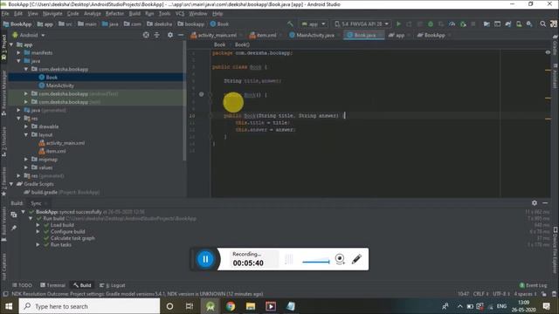Open Chrome from the taskbar

click(x=231, y=306)
